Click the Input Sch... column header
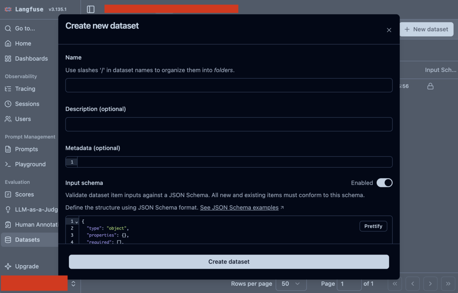 (x=440, y=70)
